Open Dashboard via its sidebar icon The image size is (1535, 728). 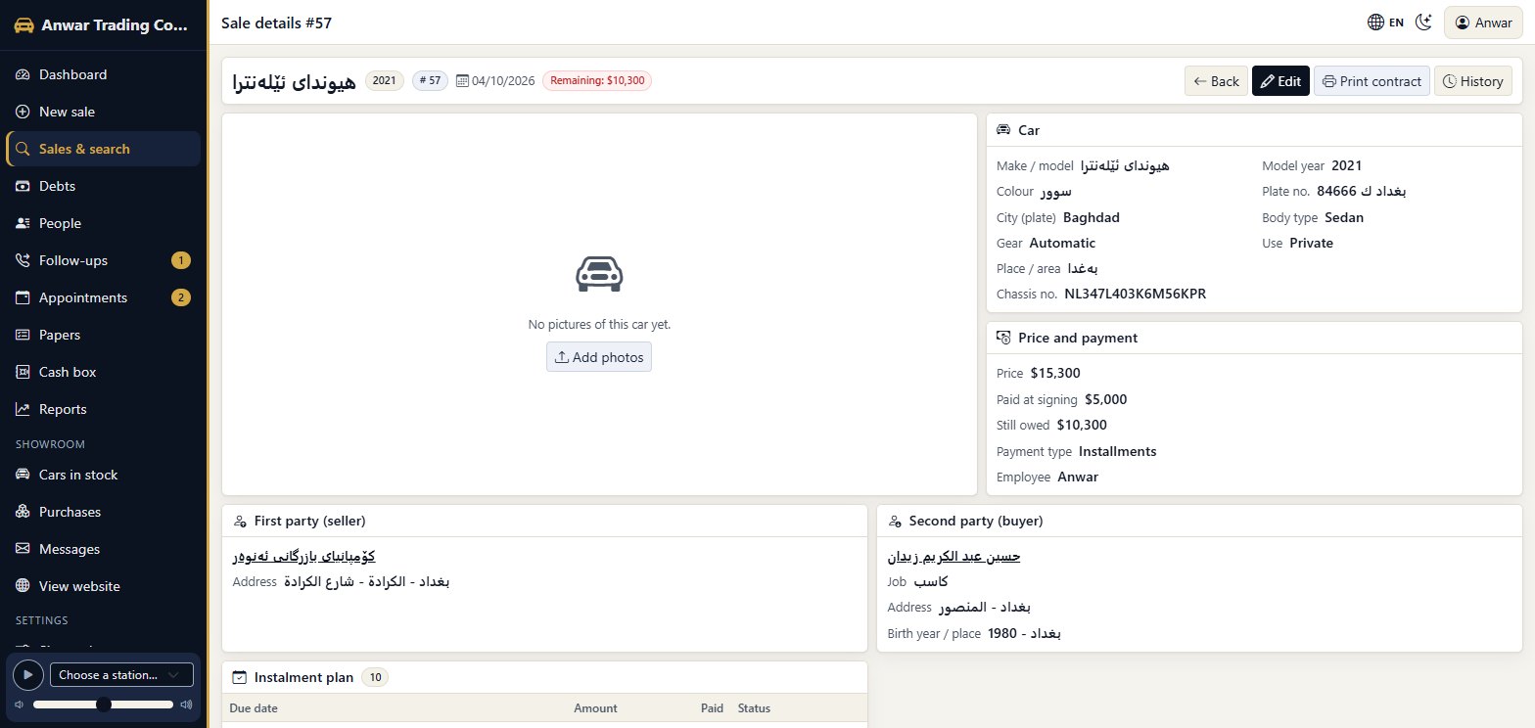tap(23, 74)
